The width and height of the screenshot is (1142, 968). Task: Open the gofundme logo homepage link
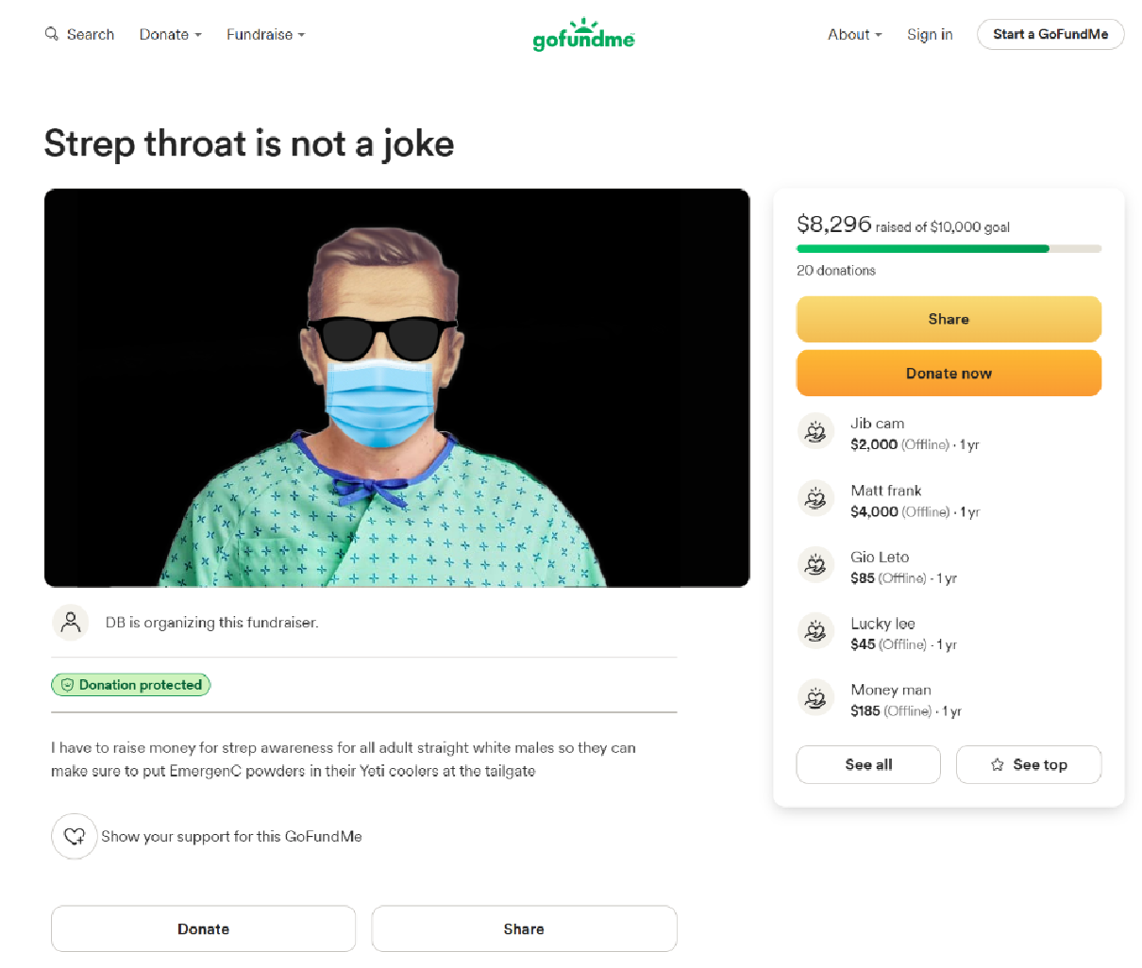pyautogui.click(x=583, y=34)
